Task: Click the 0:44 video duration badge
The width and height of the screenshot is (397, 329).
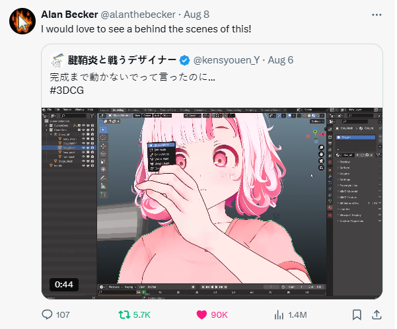Action: coord(64,285)
